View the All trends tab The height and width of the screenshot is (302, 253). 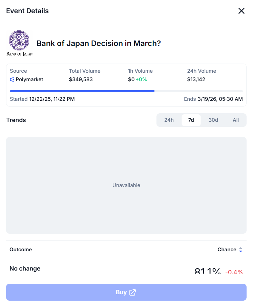pyautogui.click(x=236, y=120)
